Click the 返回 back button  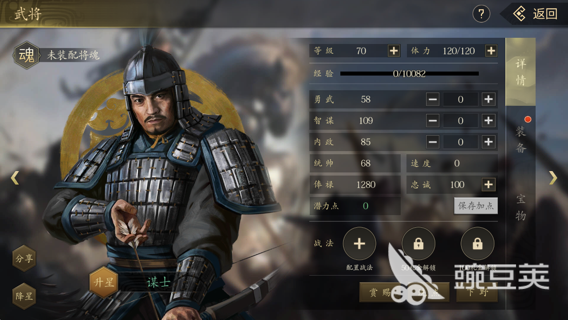(535, 14)
